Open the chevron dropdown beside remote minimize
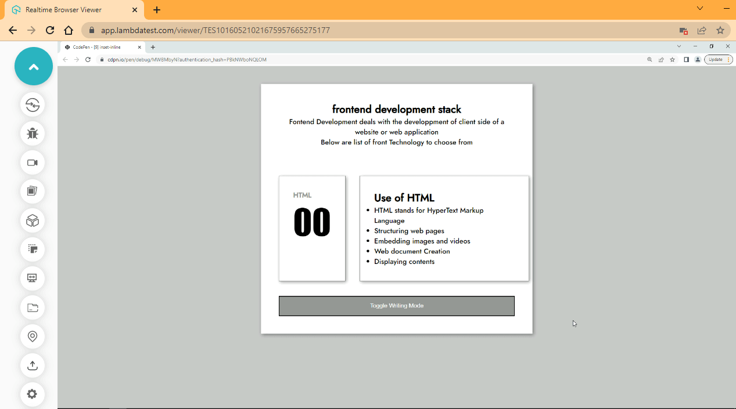The width and height of the screenshot is (736, 409). click(678, 46)
